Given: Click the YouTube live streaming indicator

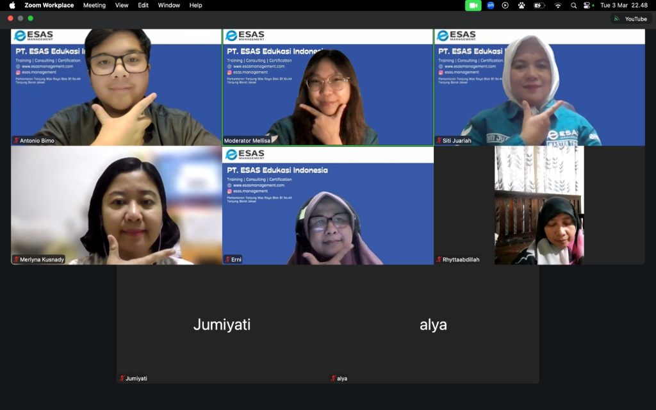Looking at the screenshot, I should pyautogui.click(x=630, y=19).
